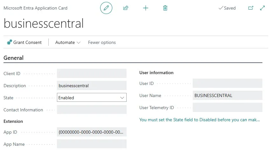Open the Automate menu
This screenshot has width=271, height=154.
click(x=68, y=42)
